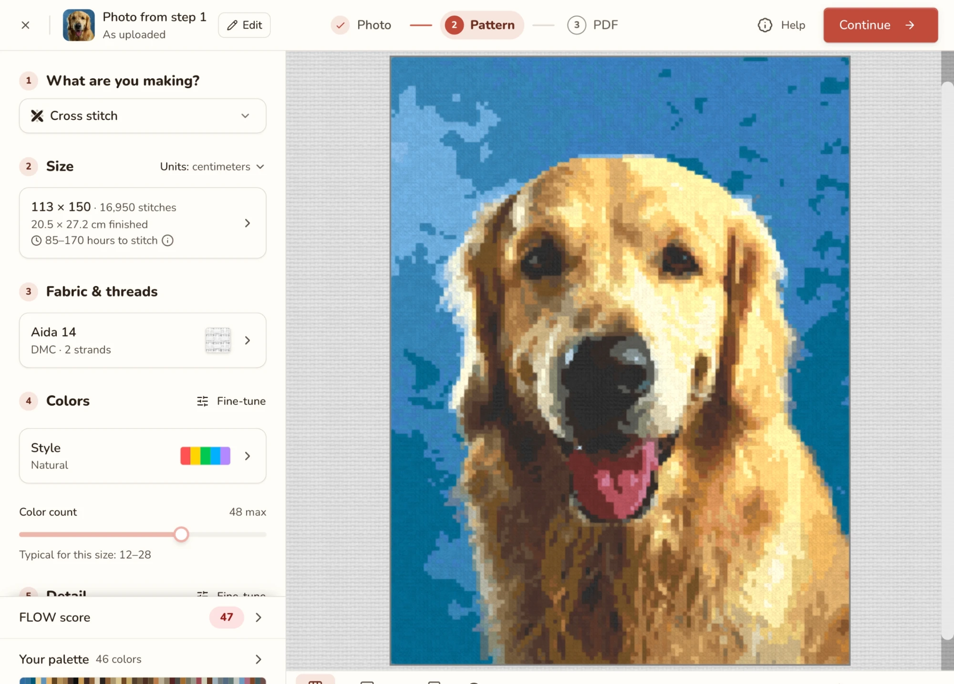The image size is (954, 684).
Task: Click the '48 max' color count value
Action: click(248, 512)
